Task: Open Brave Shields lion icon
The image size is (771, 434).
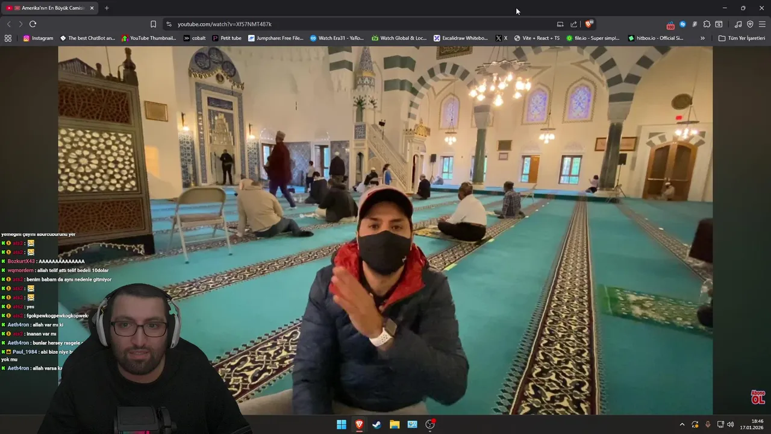Action: point(588,24)
